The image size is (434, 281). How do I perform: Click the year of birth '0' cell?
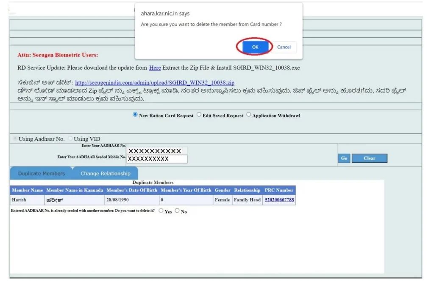(186, 200)
